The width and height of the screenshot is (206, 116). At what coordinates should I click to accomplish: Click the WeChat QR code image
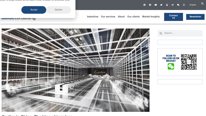click(189, 62)
